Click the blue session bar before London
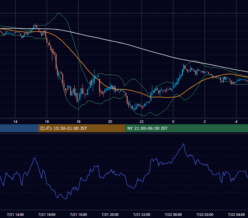 (x=19, y=128)
